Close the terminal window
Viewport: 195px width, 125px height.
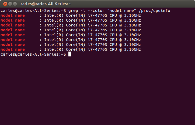[5, 4]
